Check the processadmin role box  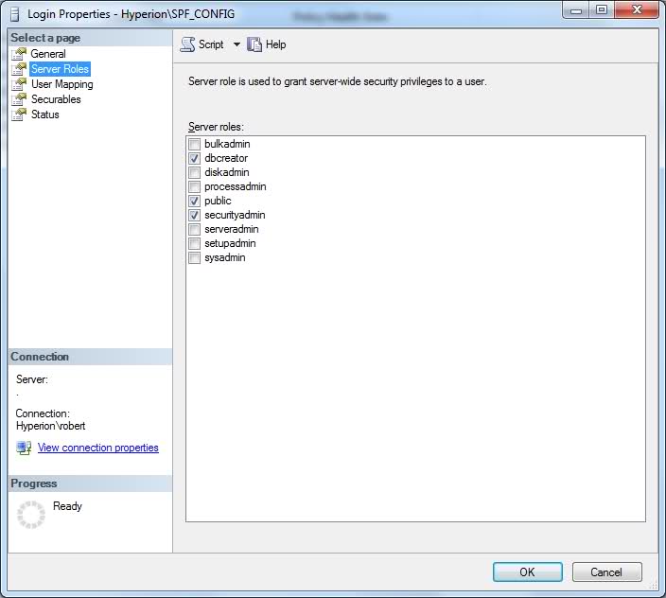(x=194, y=187)
